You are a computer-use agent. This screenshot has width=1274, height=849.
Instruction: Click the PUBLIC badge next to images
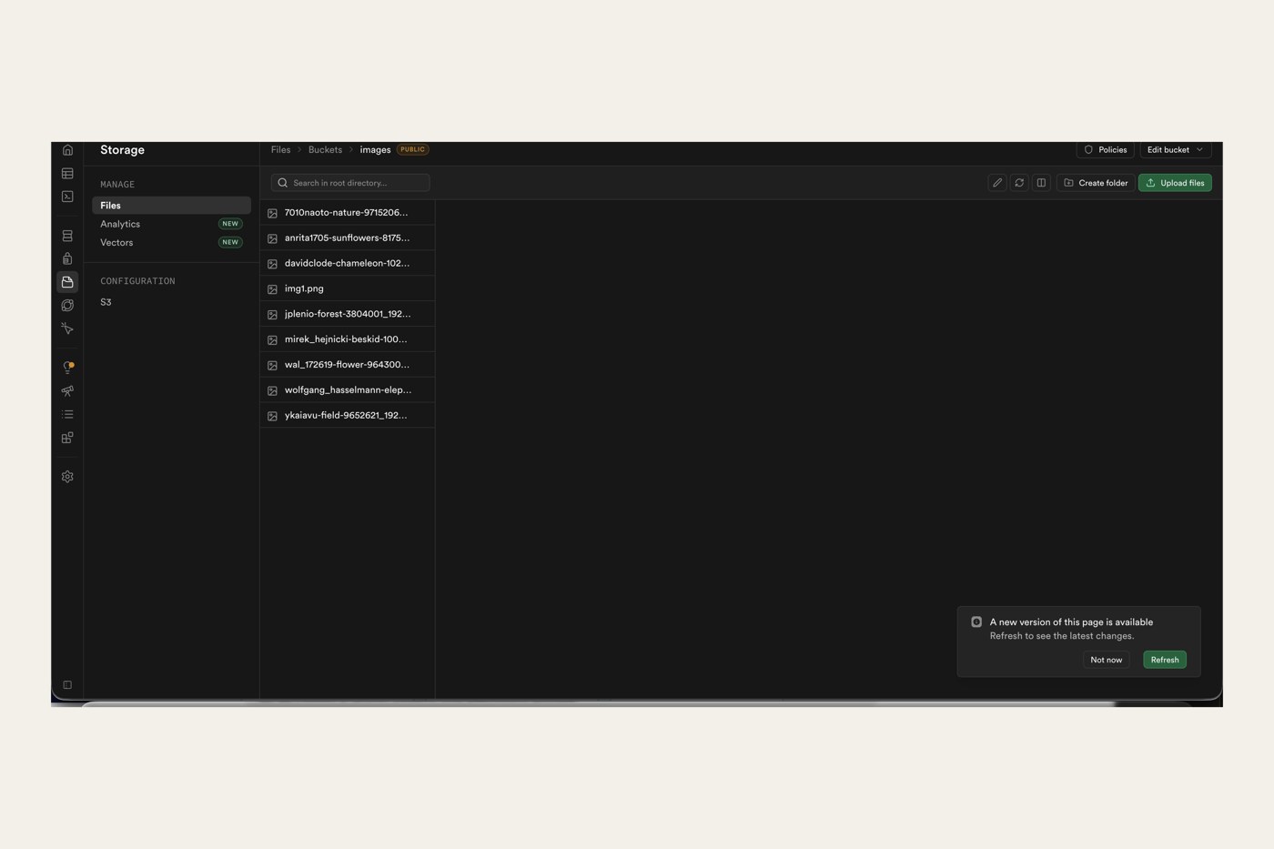(412, 150)
